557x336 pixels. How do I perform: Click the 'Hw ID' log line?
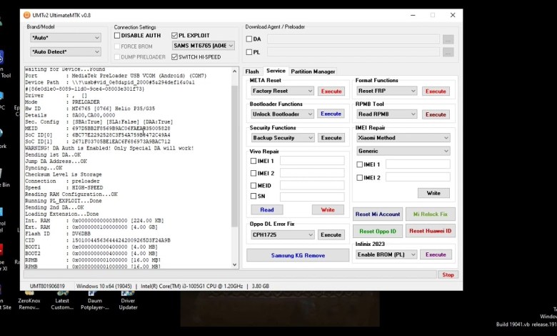pos(90,109)
